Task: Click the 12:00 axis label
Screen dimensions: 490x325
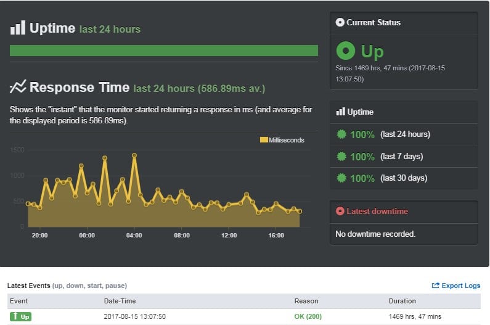Action: pyautogui.click(x=229, y=235)
